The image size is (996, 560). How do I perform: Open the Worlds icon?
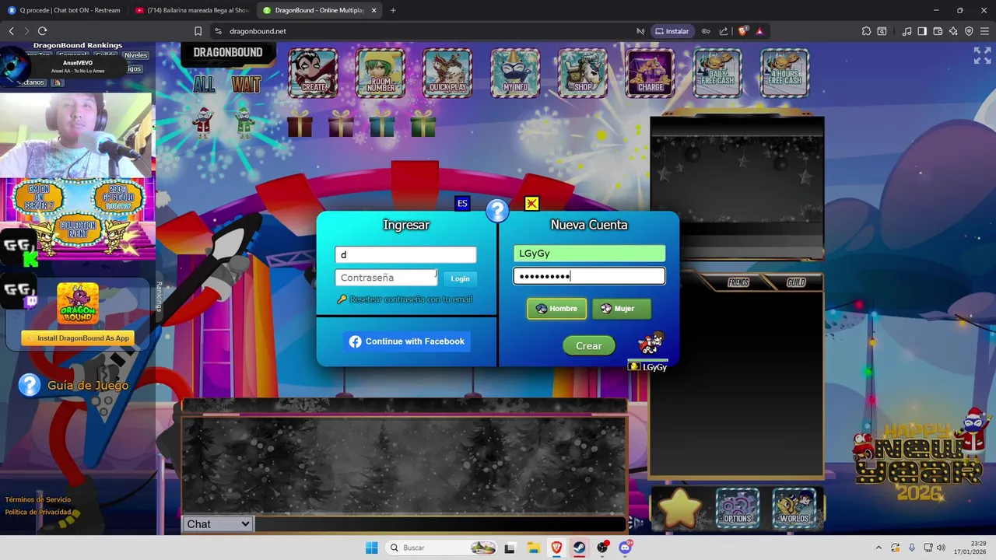click(x=794, y=507)
